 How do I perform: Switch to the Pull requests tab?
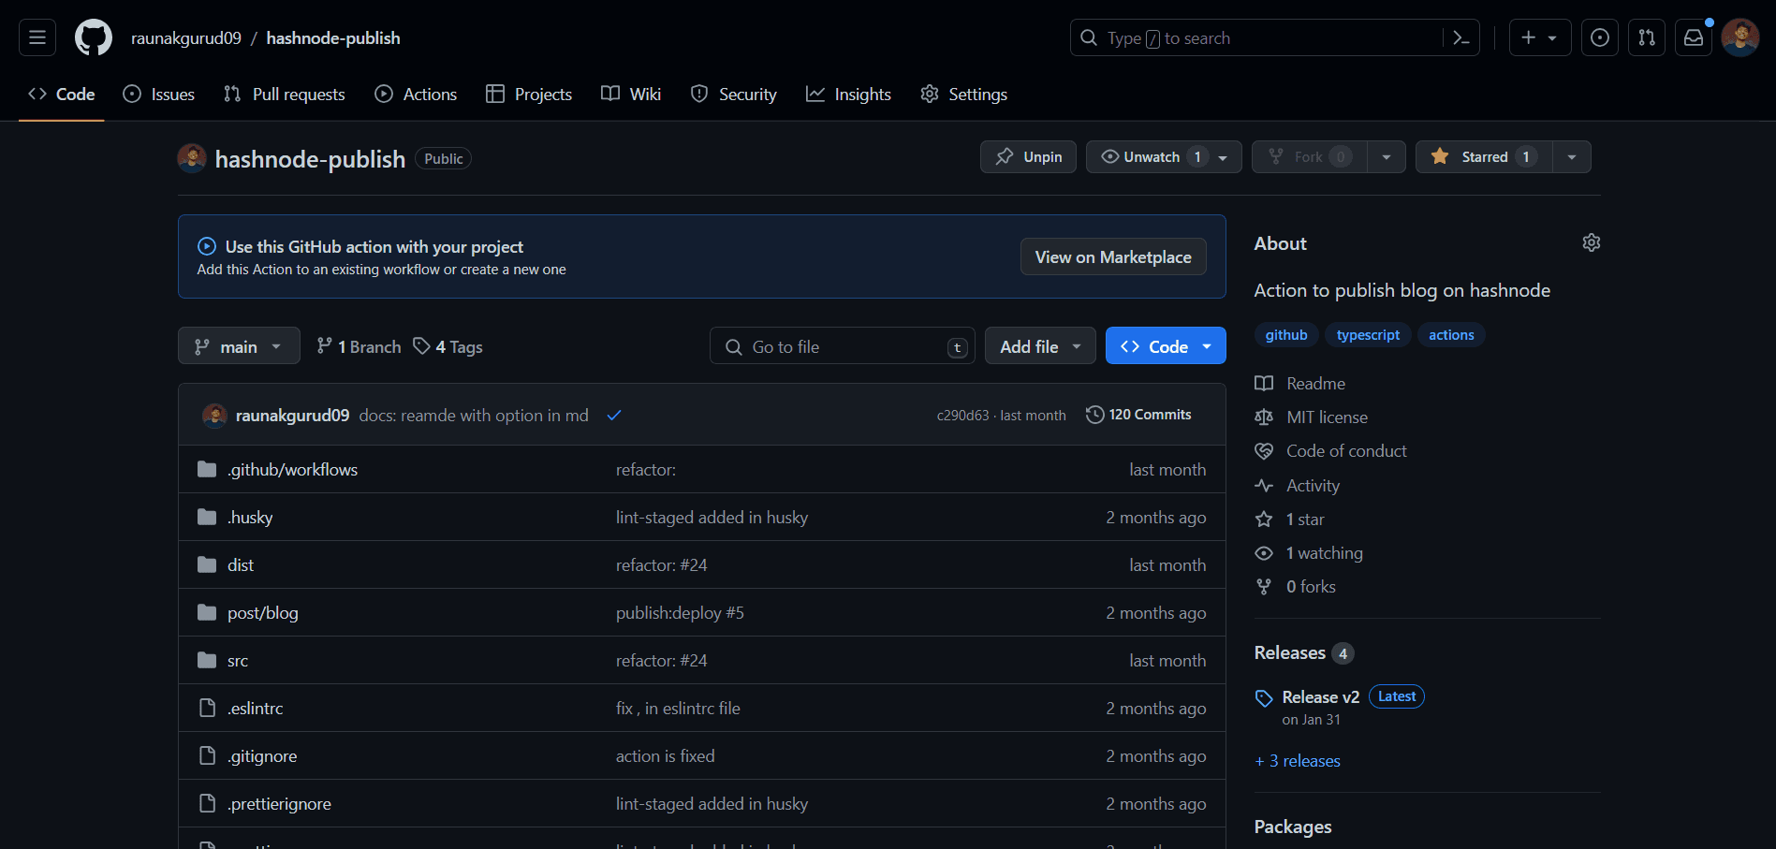click(x=285, y=94)
